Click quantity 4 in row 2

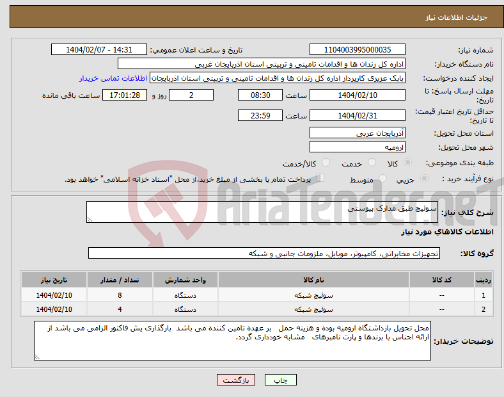[120, 309]
